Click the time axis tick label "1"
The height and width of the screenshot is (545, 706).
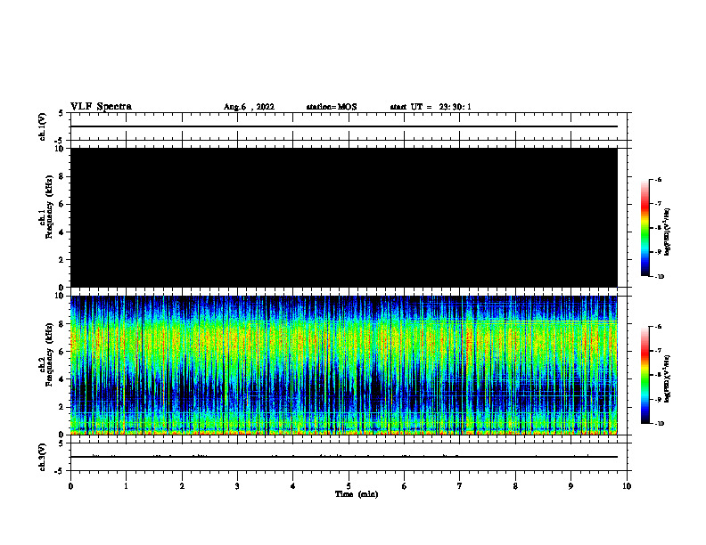126,486
